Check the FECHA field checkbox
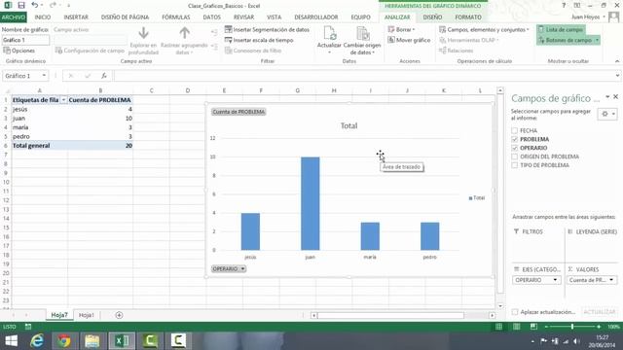This screenshot has height=350, width=623. 515,130
